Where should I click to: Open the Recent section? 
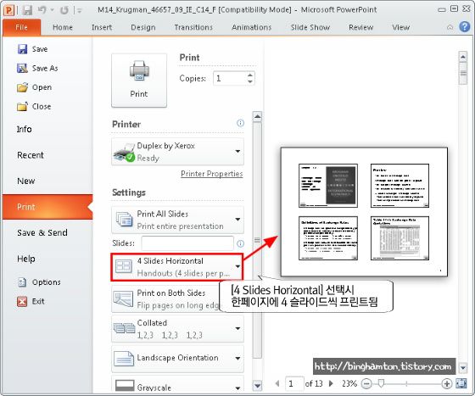point(31,155)
